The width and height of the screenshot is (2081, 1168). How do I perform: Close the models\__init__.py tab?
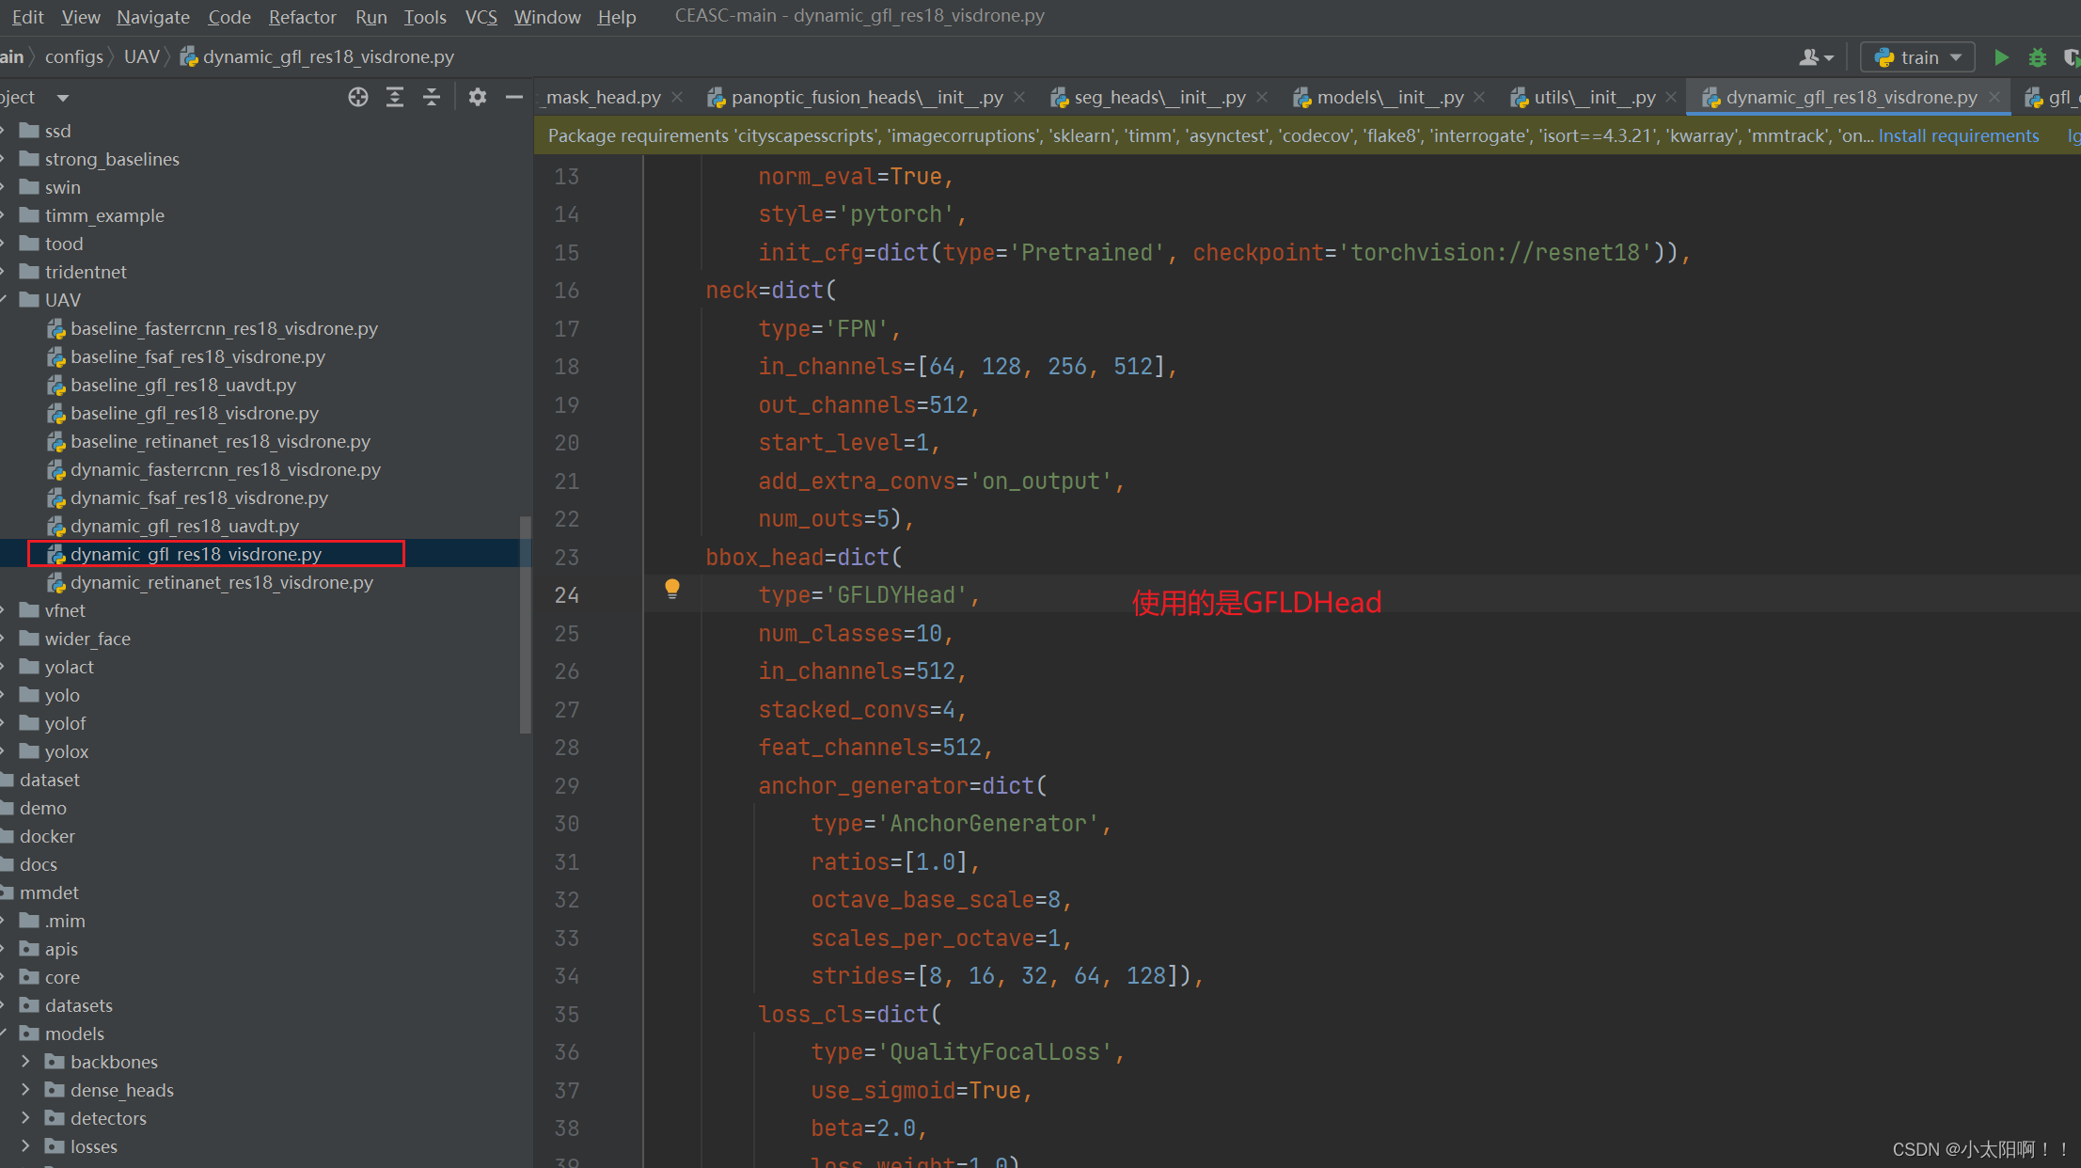1479,97
